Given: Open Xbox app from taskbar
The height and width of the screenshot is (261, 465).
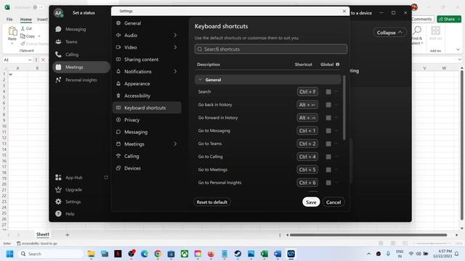Looking at the screenshot, I should tap(185, 254).
